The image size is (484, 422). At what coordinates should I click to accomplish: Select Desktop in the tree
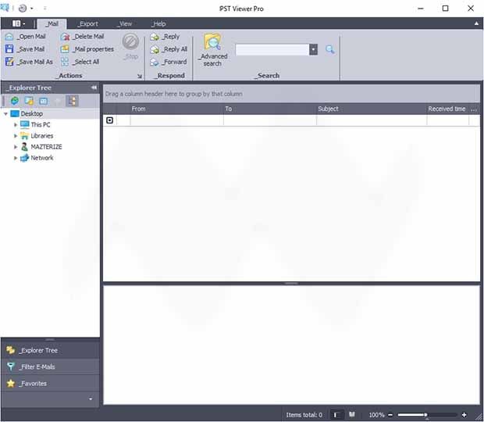click(32, 113)
